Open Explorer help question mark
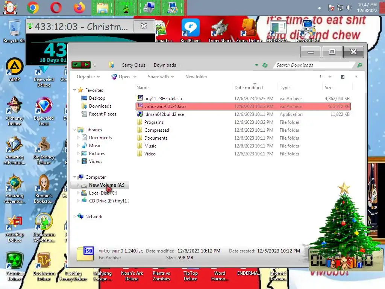 (356, 77)
